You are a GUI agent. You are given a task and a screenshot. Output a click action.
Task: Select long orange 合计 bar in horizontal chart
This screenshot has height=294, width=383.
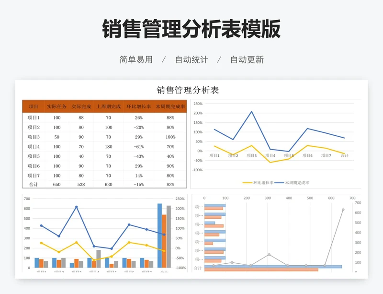[261, 270]
